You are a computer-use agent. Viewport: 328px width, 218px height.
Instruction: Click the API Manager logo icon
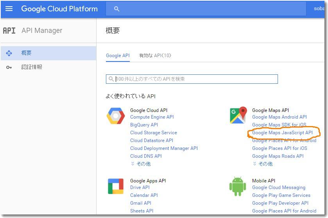pos(9,31)
